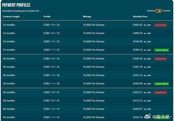Select profile £360 + 9 + 35
Image resolution: width=174 pixels, height=121 pixels.
(52, 59)
